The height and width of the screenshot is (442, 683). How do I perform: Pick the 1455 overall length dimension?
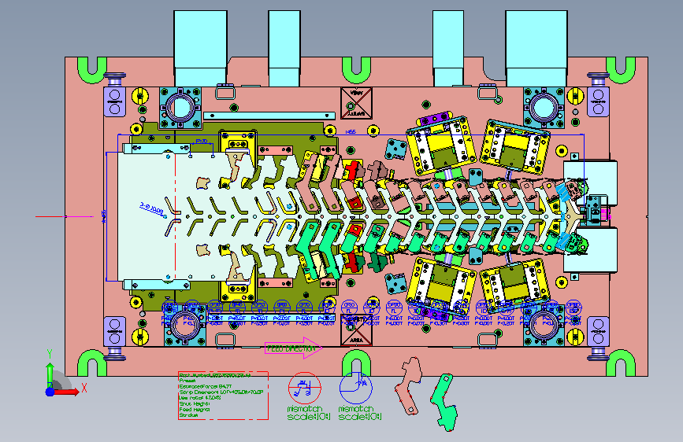(x=351, y=132)
